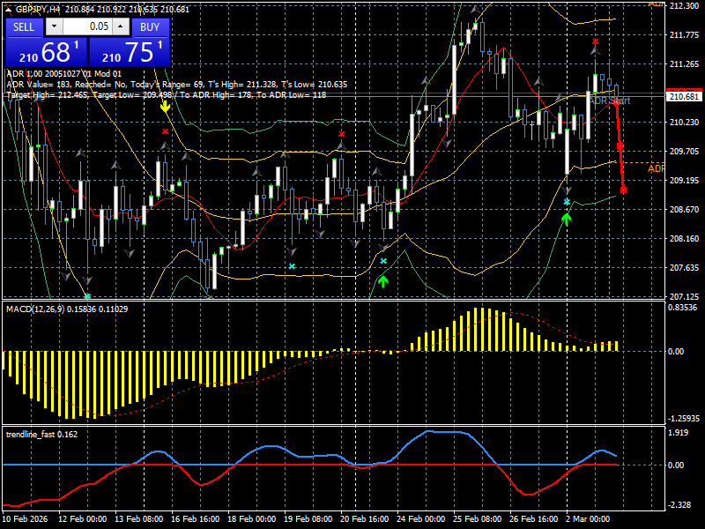Click the 'ADR Start' chart label
The image size is (705, 529).
coord(610,101)
